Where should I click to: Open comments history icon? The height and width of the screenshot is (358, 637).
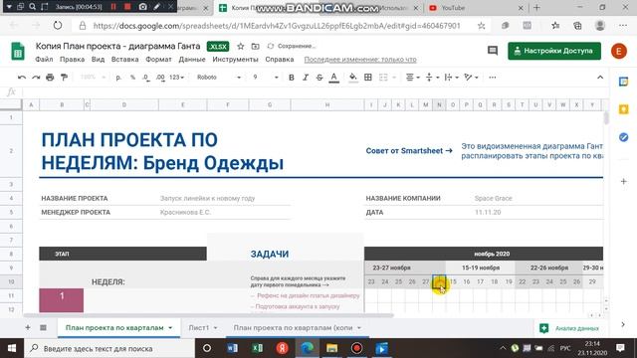493,51
